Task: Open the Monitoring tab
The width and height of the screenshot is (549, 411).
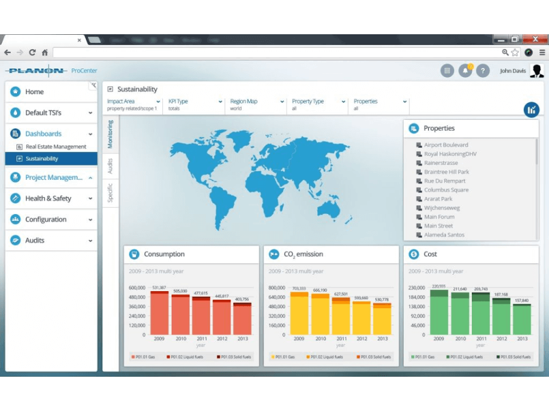Action: pos(110,134)
